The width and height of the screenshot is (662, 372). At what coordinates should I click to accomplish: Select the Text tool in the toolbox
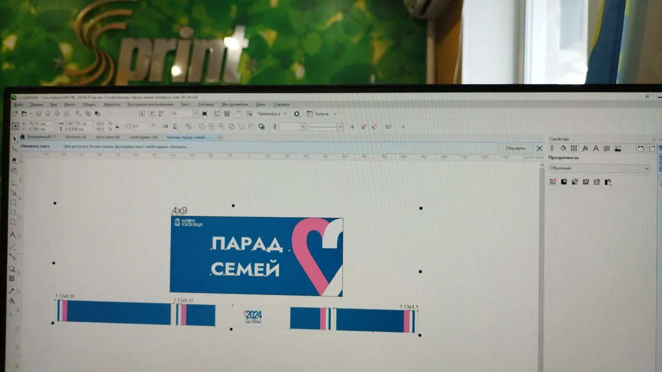13,234
